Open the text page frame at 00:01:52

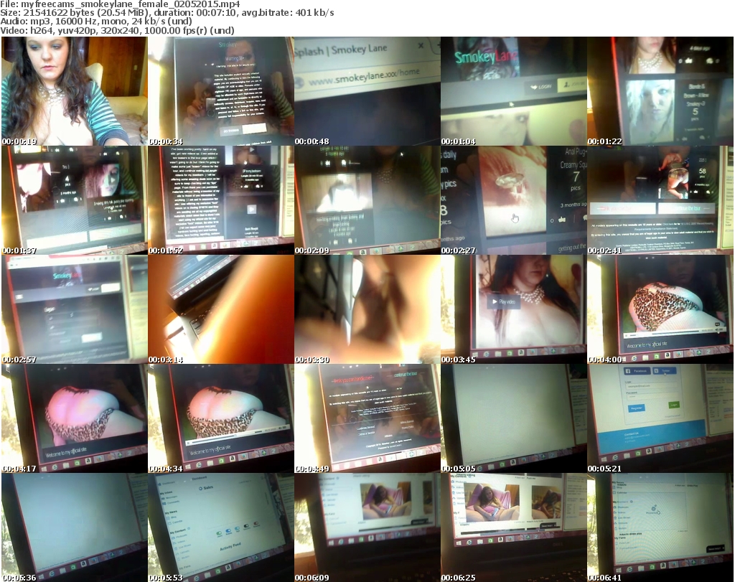(221, 200)
